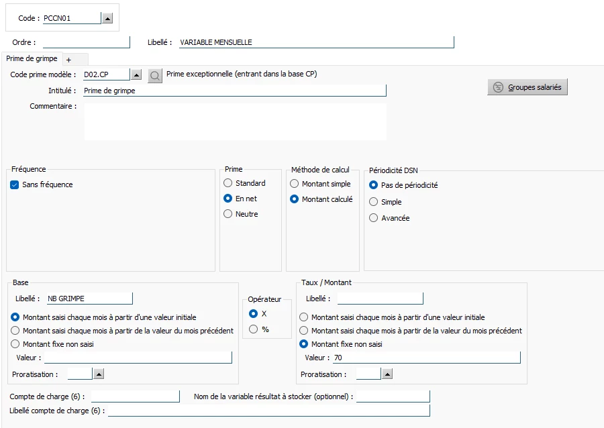Choose Montant simple calculation method
The height and width of the screenshot is (428, 604).
tap(295, 184)
